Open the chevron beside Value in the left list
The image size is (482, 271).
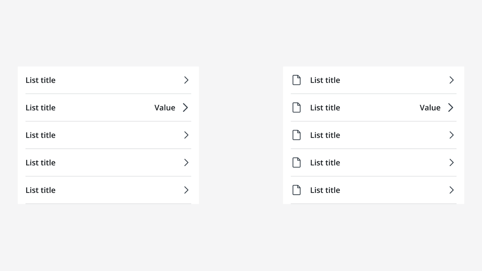tap(186, 108)
